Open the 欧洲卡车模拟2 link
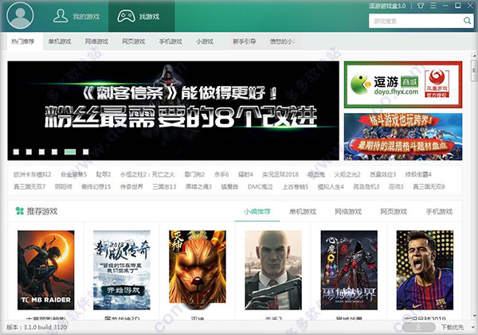This screenshot has height=335, width=478. click(x=33, y=174)
